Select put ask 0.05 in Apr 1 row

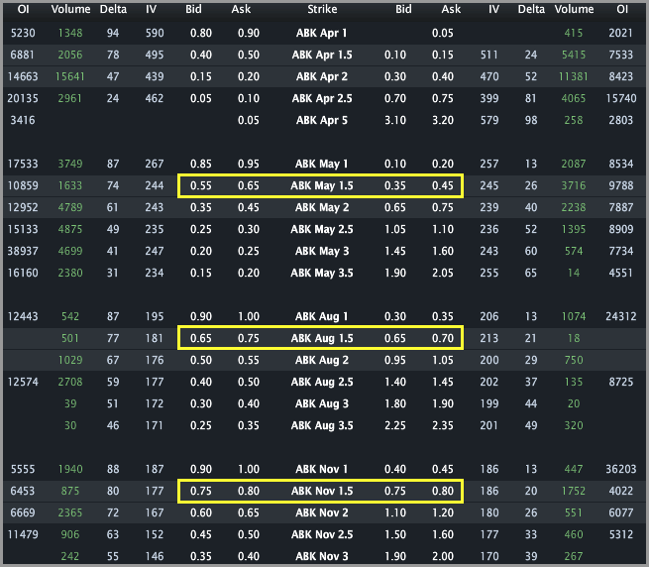click(443, 33)
